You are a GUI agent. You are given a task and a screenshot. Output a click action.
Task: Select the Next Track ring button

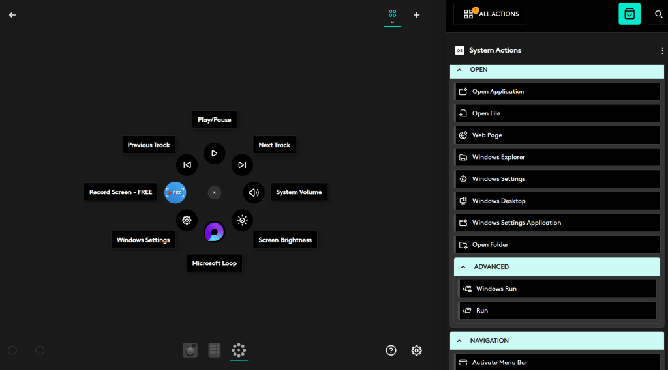coord(241,165)
